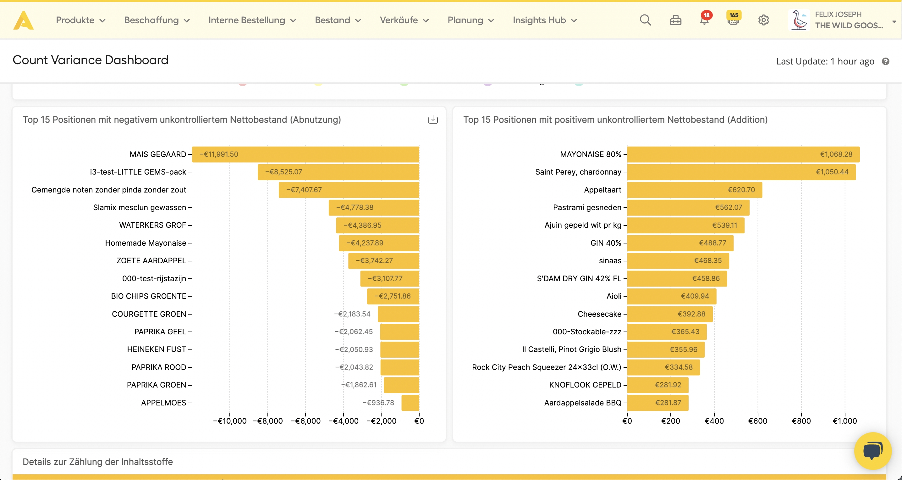Open the toolbox icon in header
The width and height of the screenshot is (902, 480).
[675, 20]
